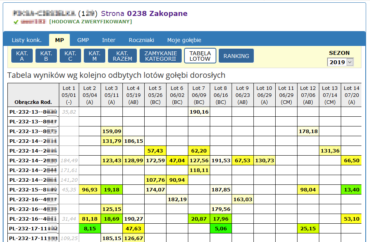370x242 pixels.
Task: Open the SEZON 2019 dropdown
Action: pos(340,62)
